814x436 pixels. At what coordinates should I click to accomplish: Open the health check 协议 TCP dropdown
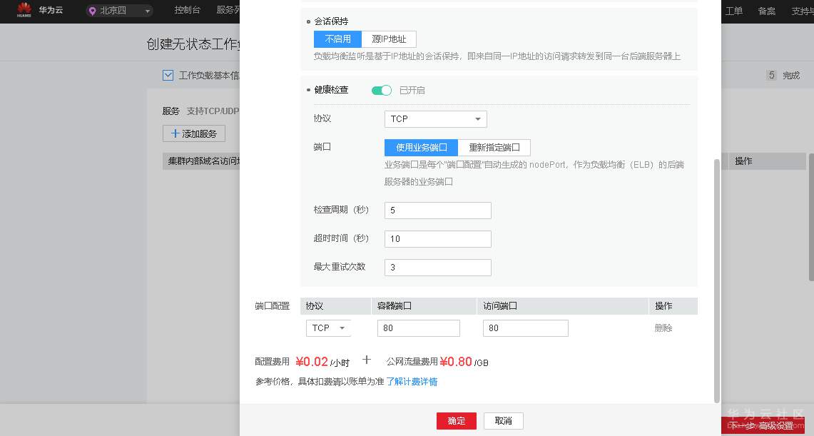point(436,119)
